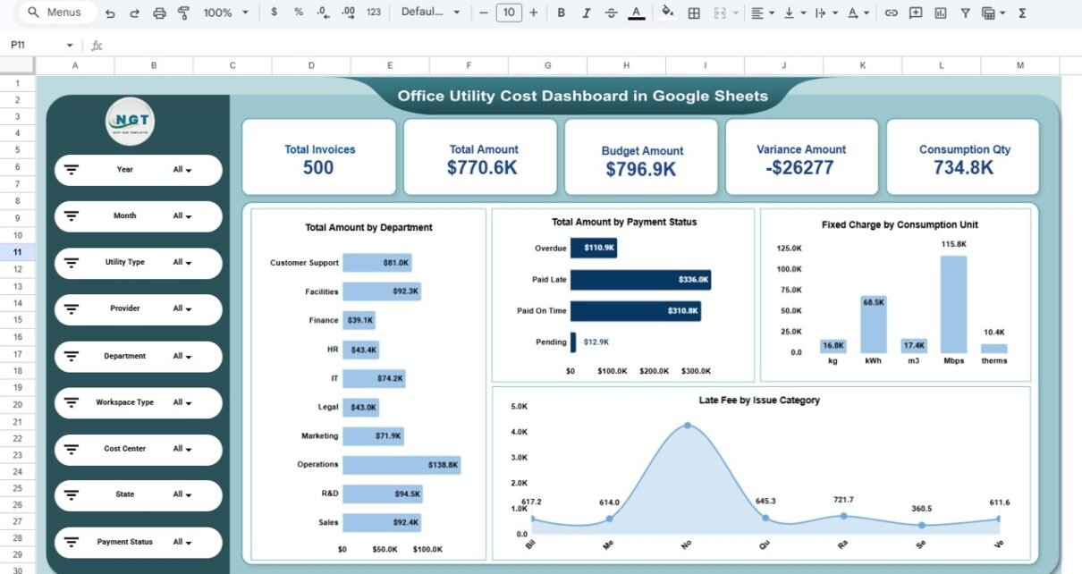
Task: Expand the Department slicer dropdown
Action: click(182, 357)
